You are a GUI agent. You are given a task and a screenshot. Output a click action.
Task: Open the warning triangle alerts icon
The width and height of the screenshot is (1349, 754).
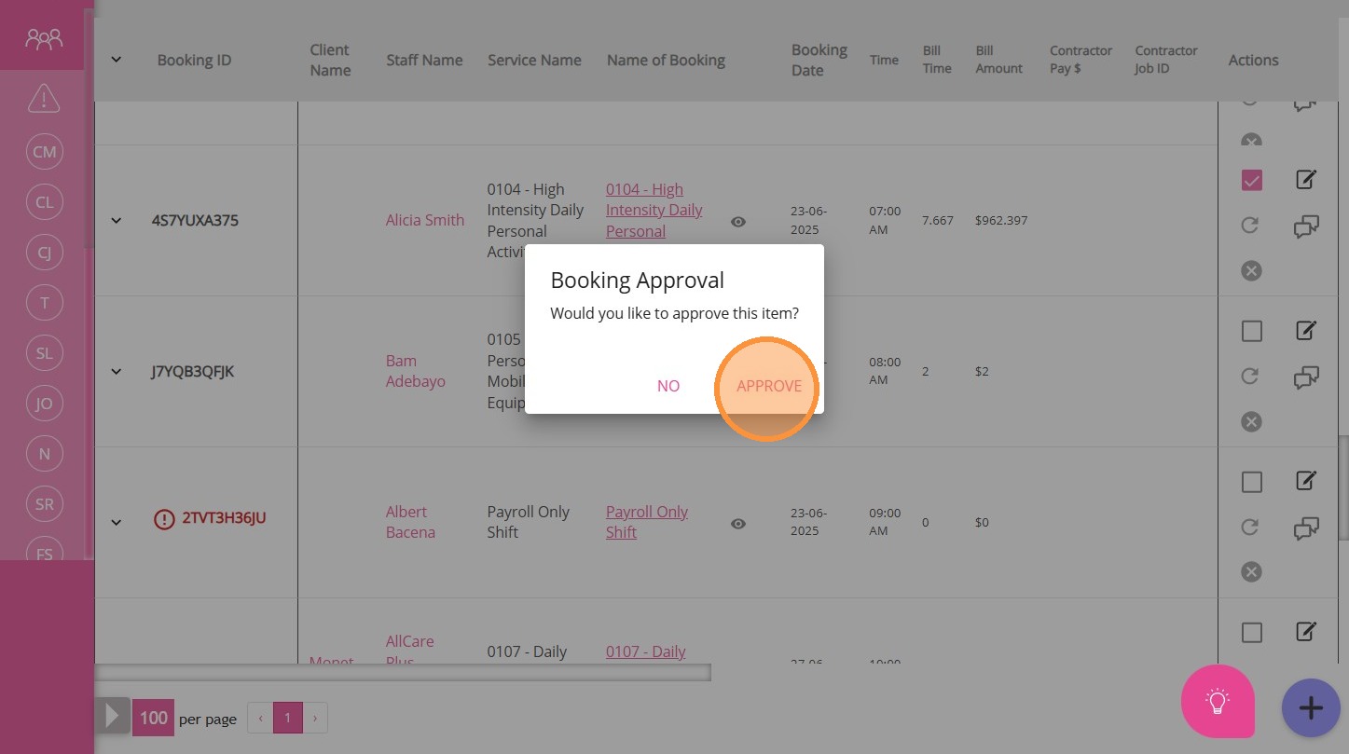coord(44,98)
